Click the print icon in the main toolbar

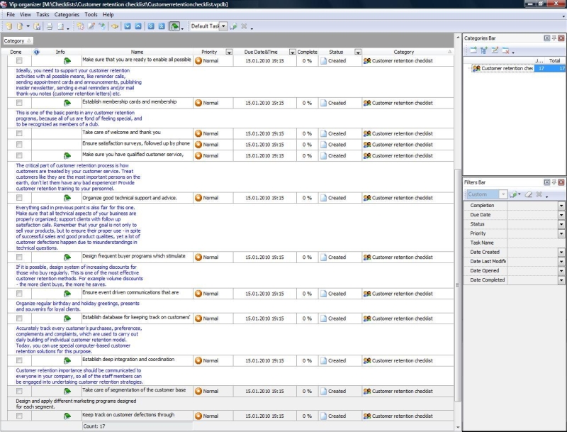coord(50,26)
